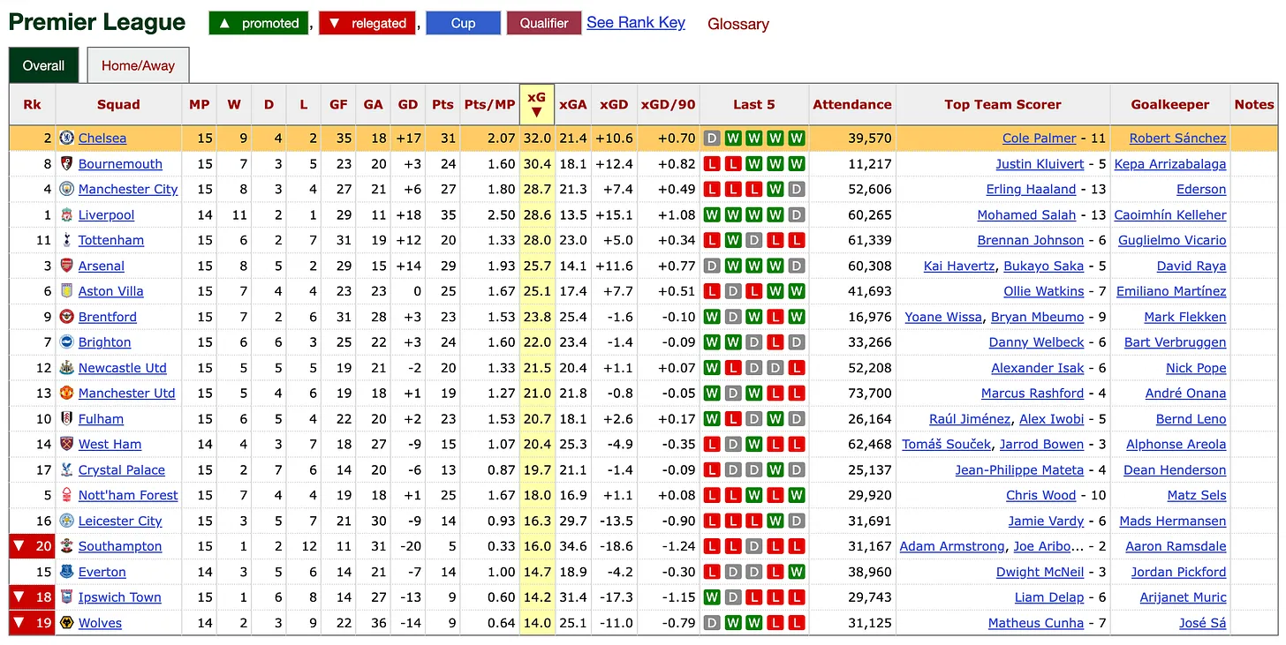Open Erling Haaland's player link
The width and height of the screenshot is (1286, 645).
click(1032, 189)
